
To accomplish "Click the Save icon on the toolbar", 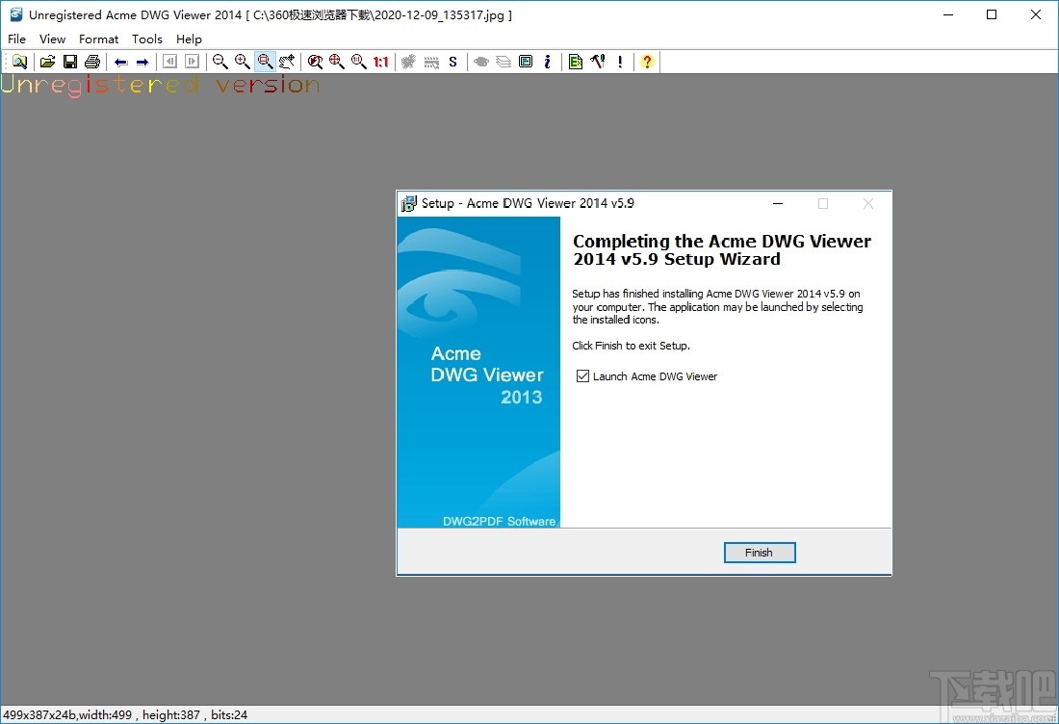I will 69,61.
